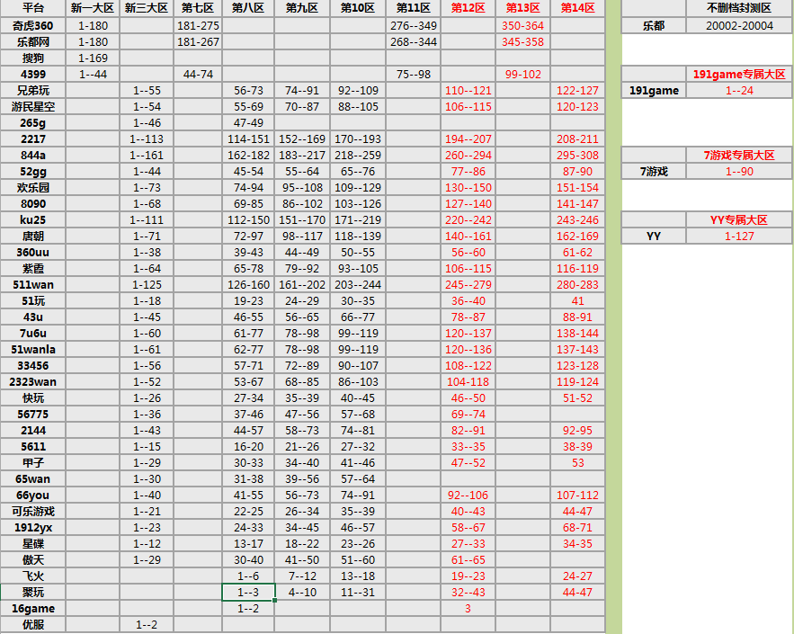This screenshot has height=634, width=794.
Task: Click cell 1-127 beside YY
Action: (x=739, y=236)
